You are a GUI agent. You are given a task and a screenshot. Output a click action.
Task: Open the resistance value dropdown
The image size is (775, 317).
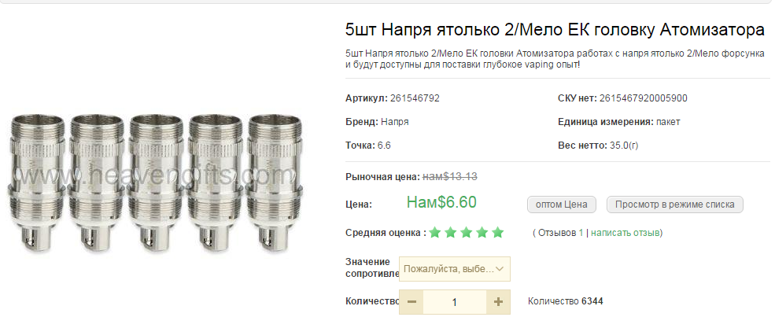pos(455,269)
